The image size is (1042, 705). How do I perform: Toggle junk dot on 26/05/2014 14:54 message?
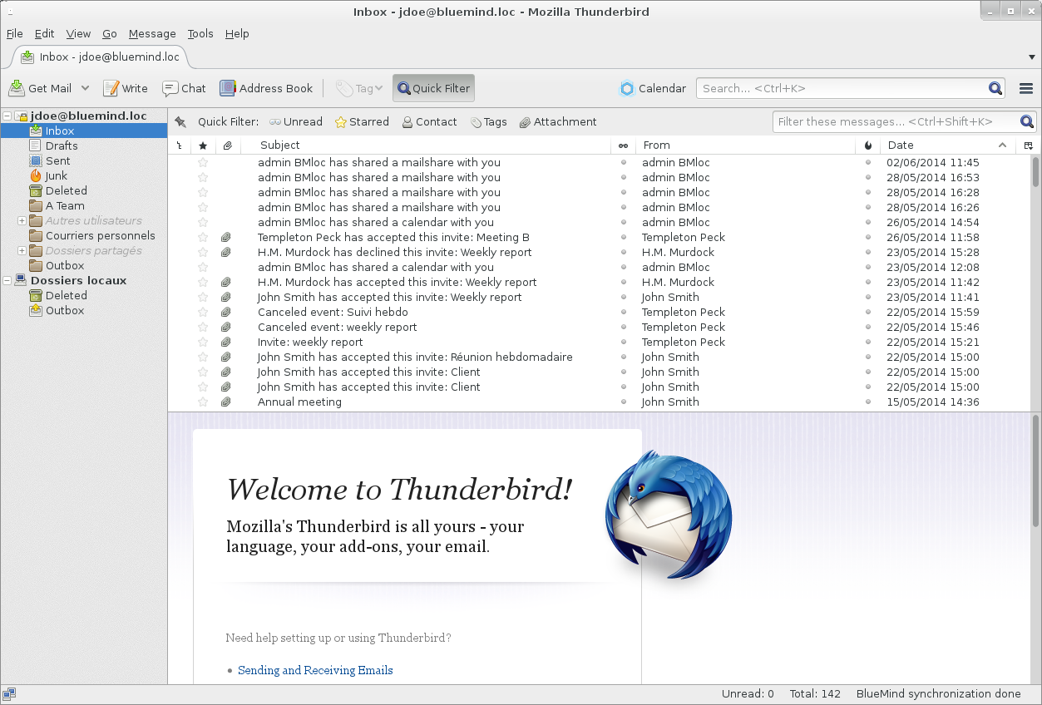click(868, 223)
